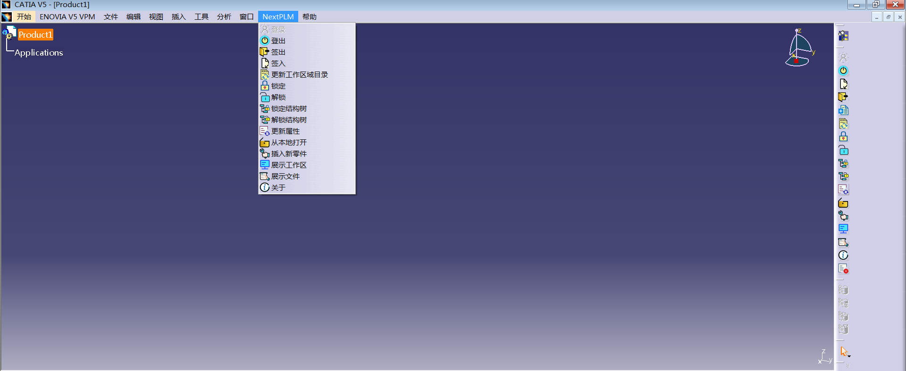The height and width of the screenshot is (371, 906).
Task: Click the open padlock icon in right toolbar
Action: pos(843,150)
